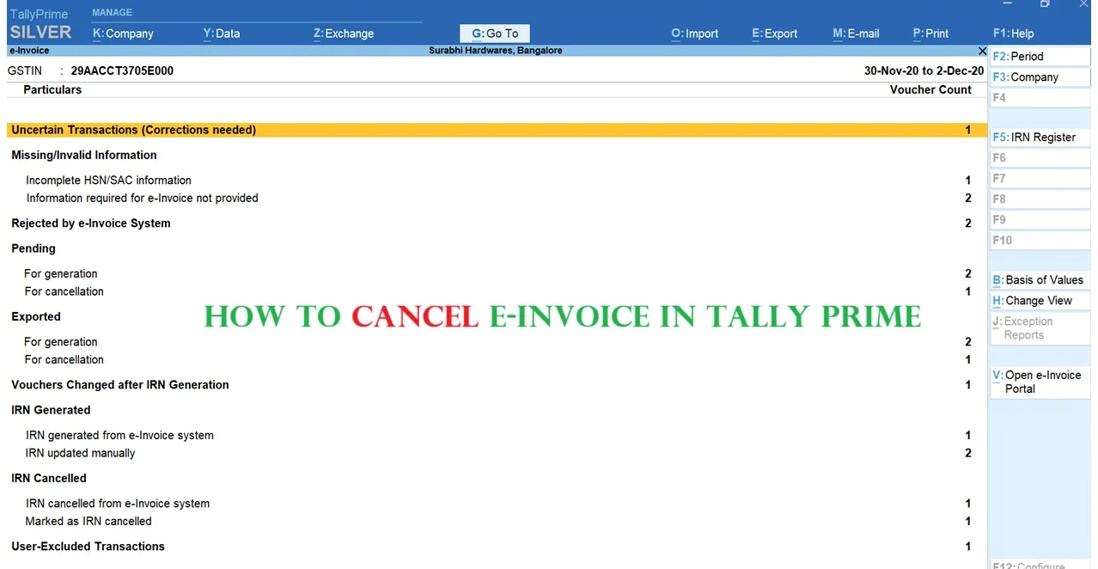This screenshot has width=1098, height=569.
Task: Open the E: Export menu
Action: pos(775,34)
